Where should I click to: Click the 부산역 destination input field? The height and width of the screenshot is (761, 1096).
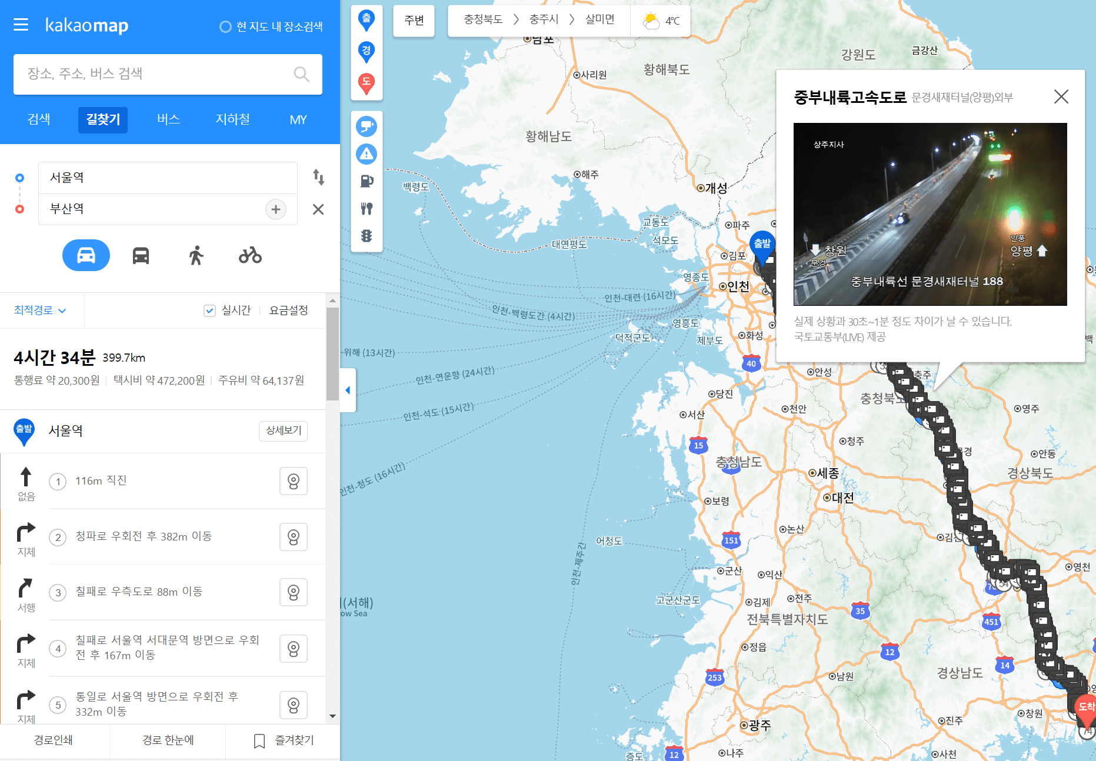pyautogui.click(x=147, y=209)
